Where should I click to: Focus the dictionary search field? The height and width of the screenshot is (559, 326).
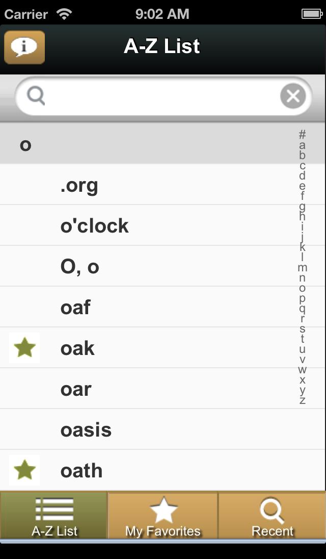[158, 96]
